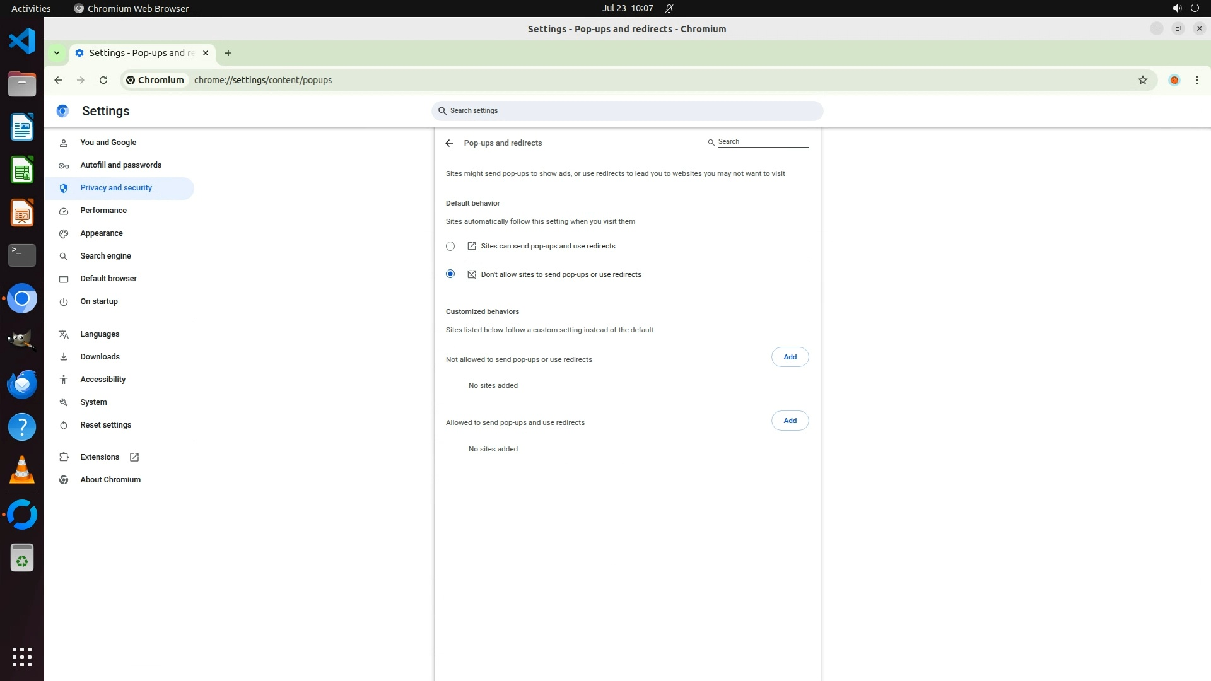The width and height of the screenshot is (1211, 681).
Task: Open the Chromium three-dot menu
Action: [1196, 80]
